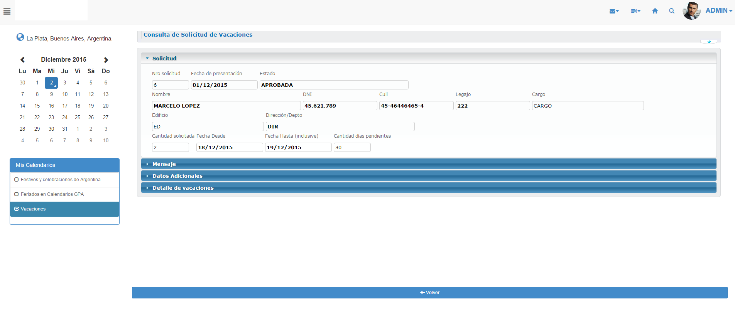Toggle Festivos y celebraciones de Argentina calendar
Viewport: 735px width, 315px height.
click(64, 180)
